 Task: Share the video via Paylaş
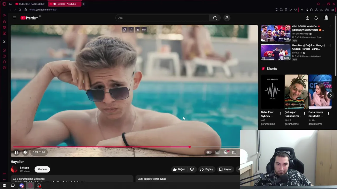click(206, 169)
